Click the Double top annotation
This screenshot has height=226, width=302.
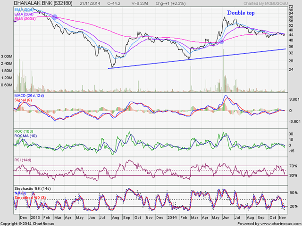pyautogui.click(x=241, y=13)
